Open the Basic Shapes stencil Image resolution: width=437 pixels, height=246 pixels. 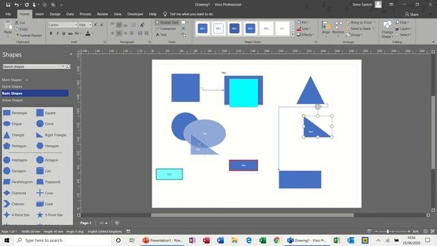35,93
